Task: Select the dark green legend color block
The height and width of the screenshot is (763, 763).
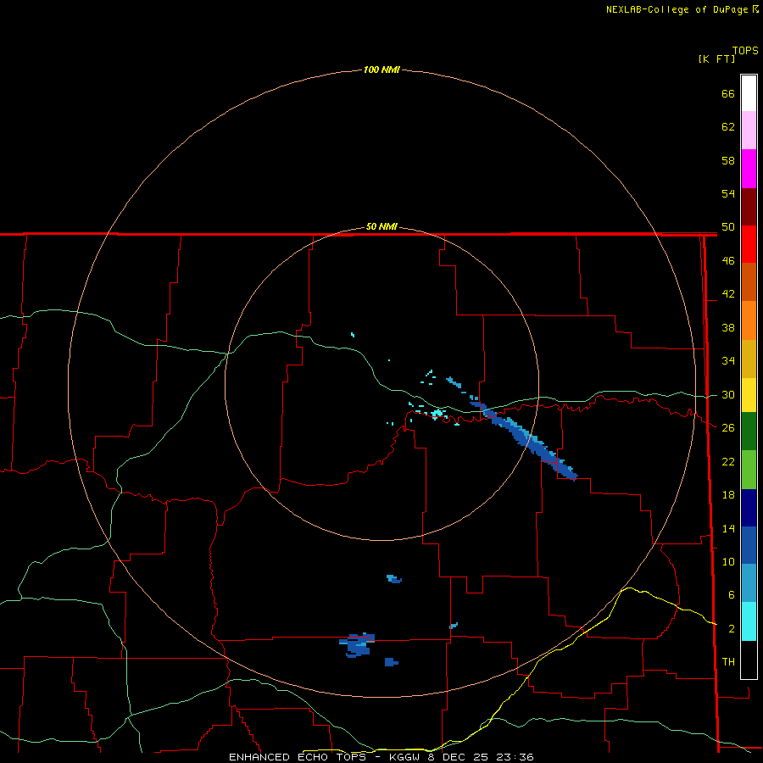Action: pyautogui.click(x=749, y=432)
